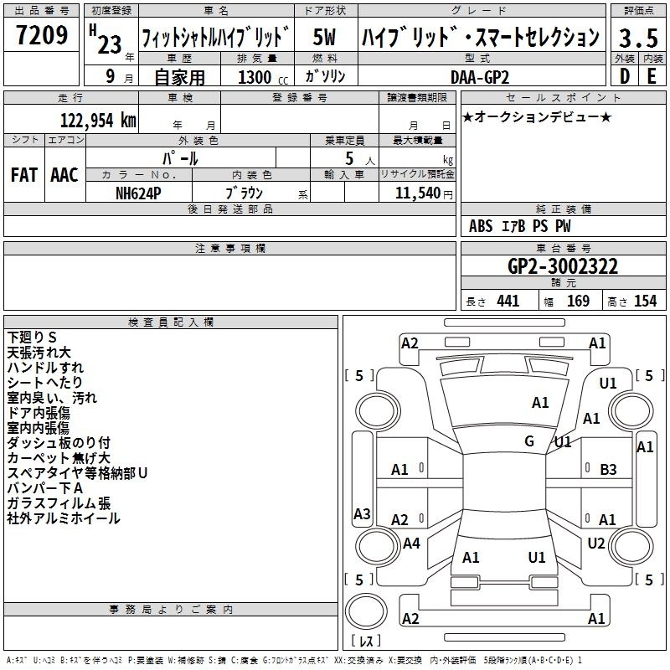Select the G windshield mark on diagram
Viewport: 670px width, 670px height.
529,441
